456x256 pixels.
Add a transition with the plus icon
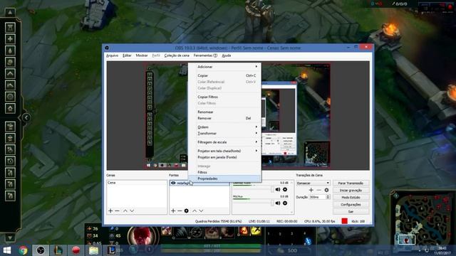pyautogui.click(x=311, y=190)
